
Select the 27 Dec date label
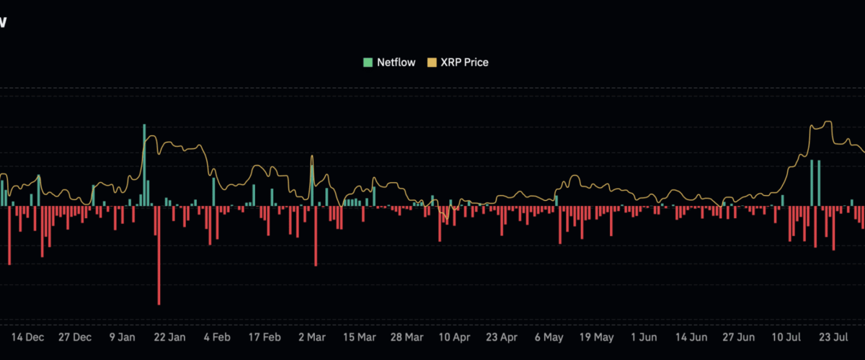75,337
